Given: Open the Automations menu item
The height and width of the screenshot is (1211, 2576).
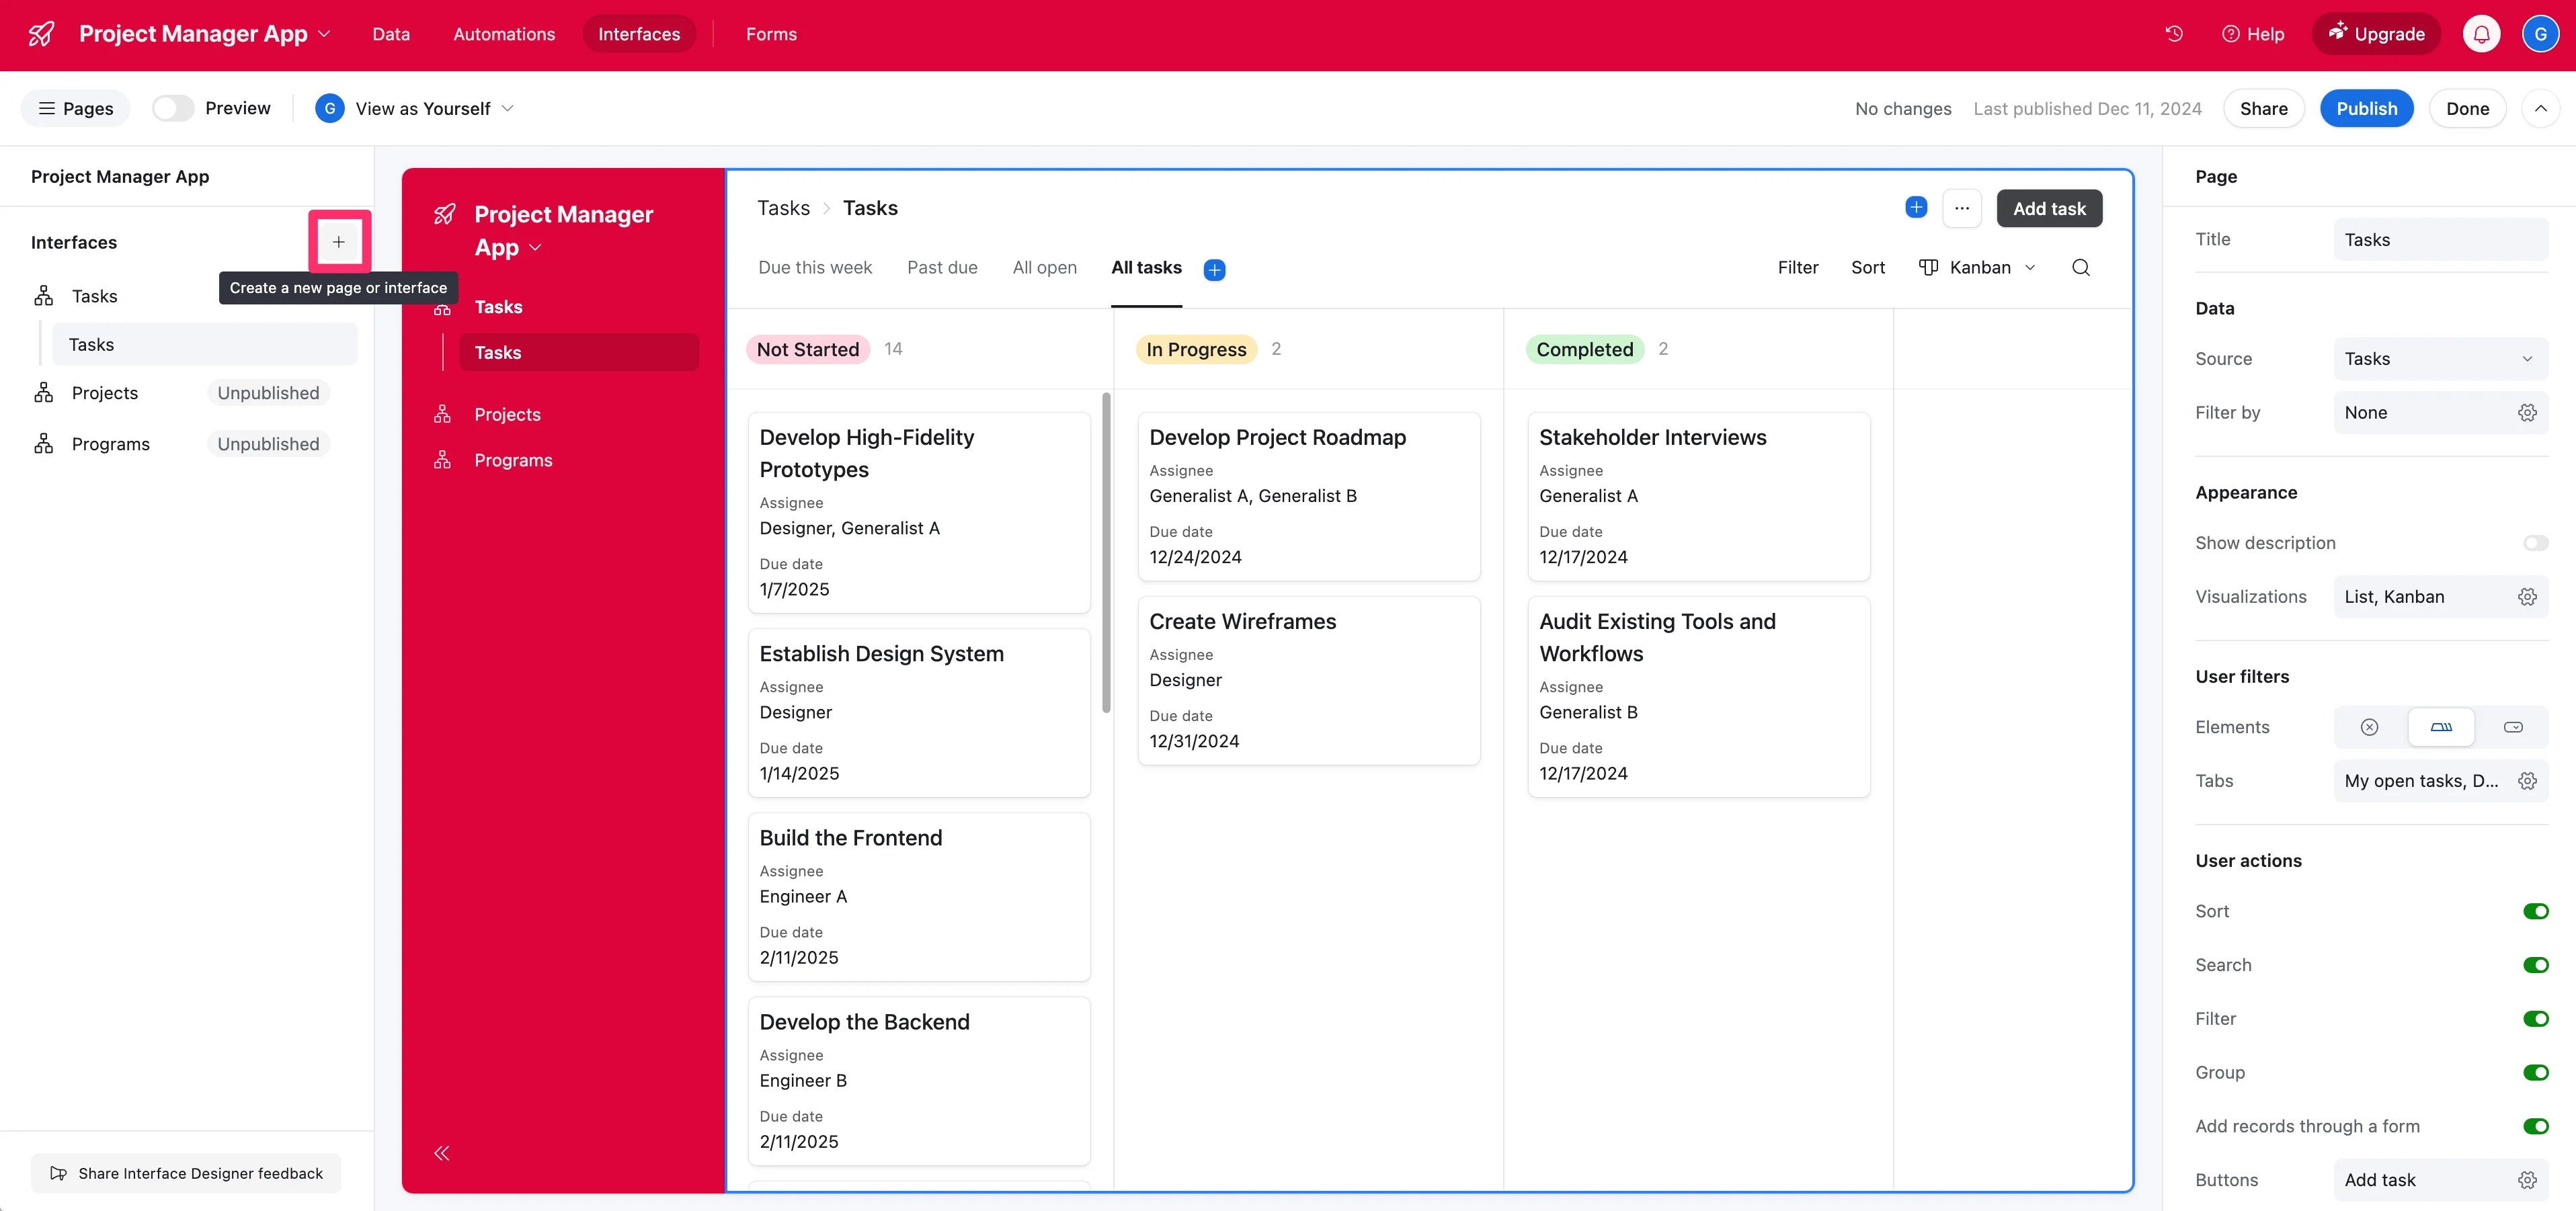Looking at the screenshot, I should [x=504, y=34].
